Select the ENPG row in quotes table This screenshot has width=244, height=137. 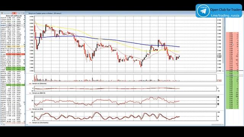pyautogui.click(x=13, y=37)
